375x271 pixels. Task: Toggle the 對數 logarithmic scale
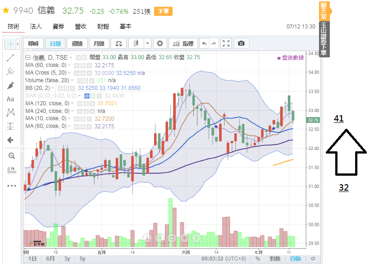(275, 258)
